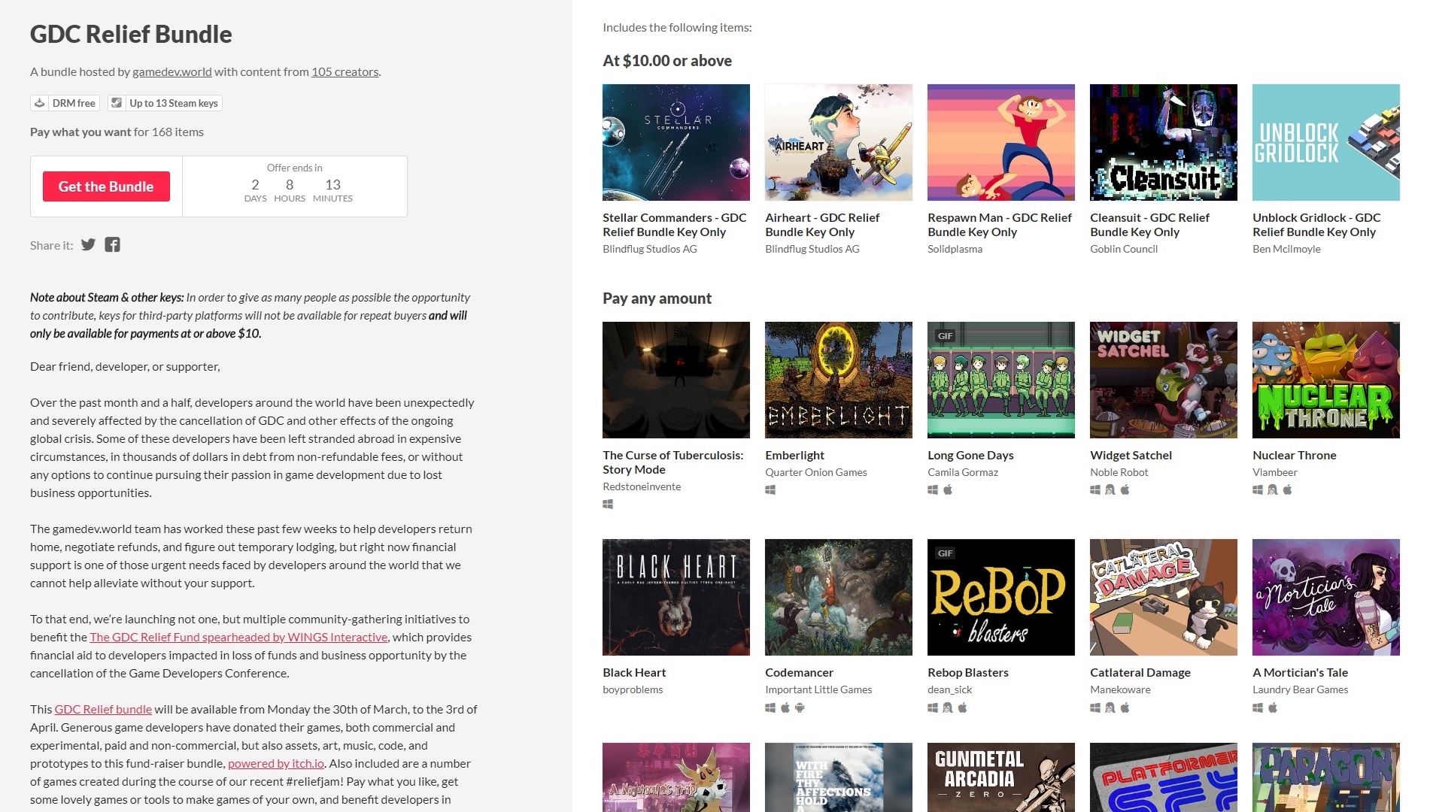
Task: Click the Steam keys icon tag
Action: coord(117,103)
